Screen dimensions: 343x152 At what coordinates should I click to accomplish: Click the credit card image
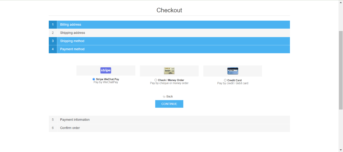tap(233, 71)
